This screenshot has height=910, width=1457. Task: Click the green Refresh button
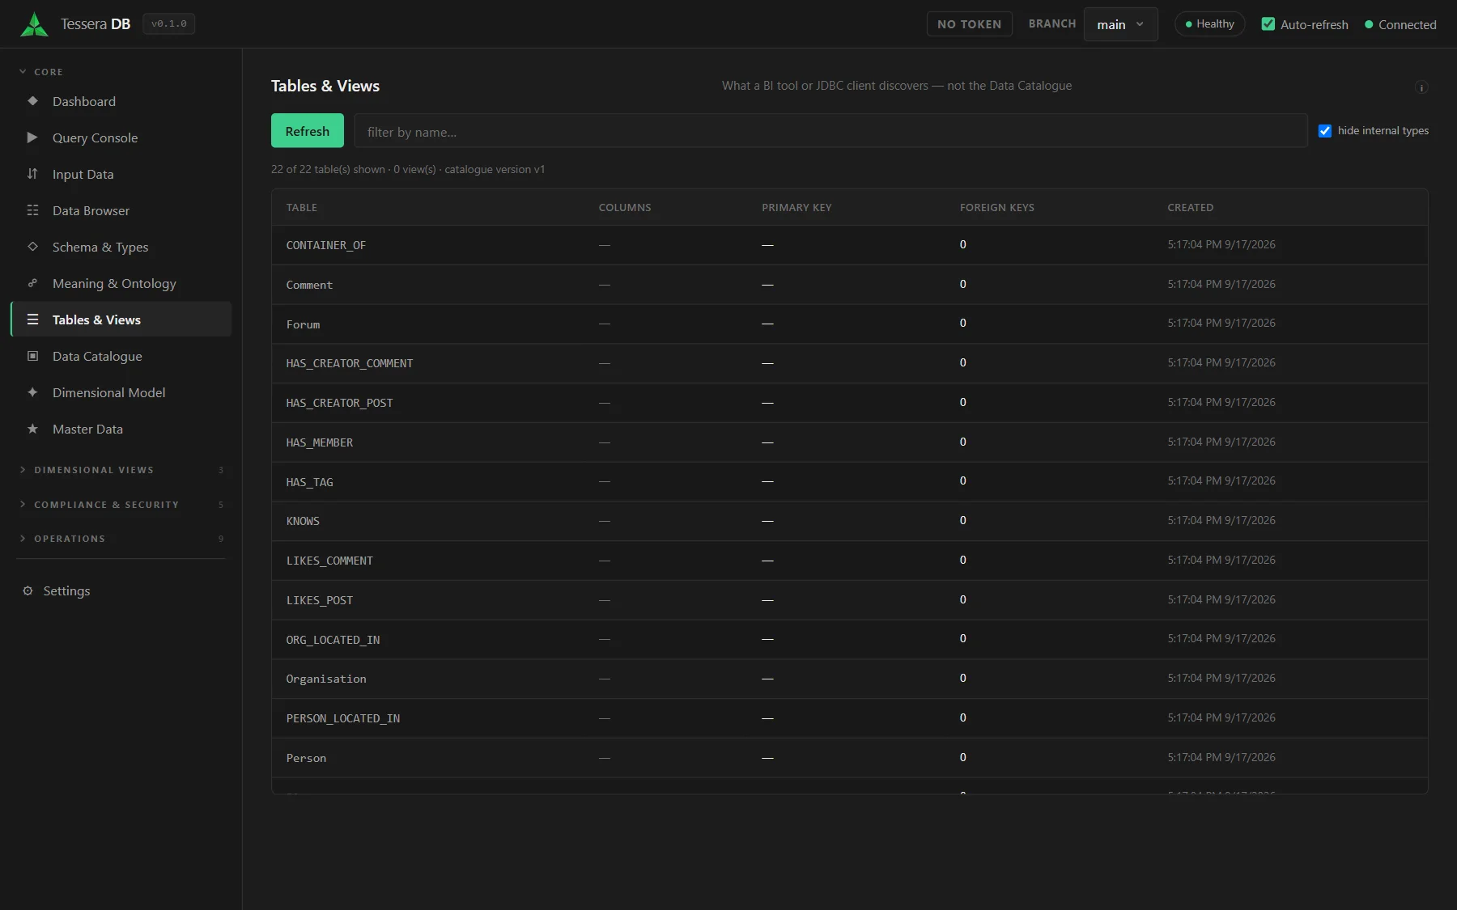point(307,131)
